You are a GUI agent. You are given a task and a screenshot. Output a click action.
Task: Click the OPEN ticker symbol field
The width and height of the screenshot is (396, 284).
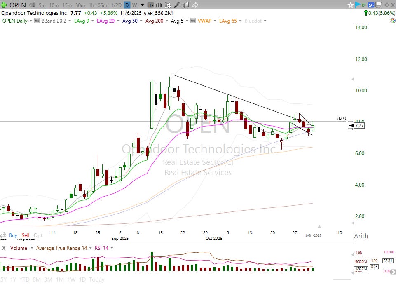(18, 5)
